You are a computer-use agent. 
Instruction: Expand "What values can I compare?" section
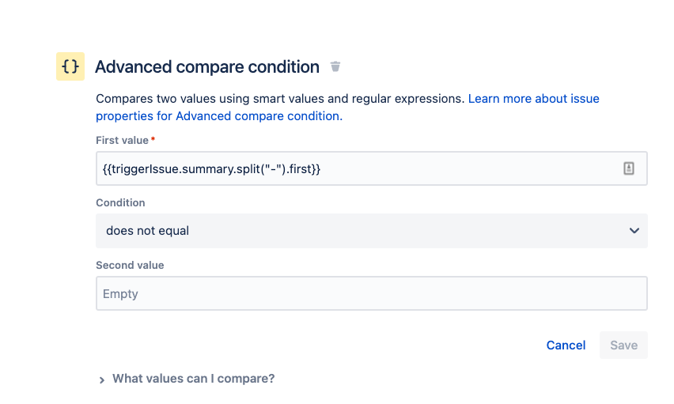tap(193, 379)
